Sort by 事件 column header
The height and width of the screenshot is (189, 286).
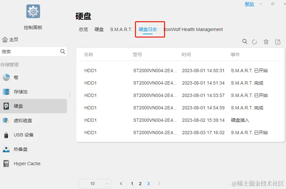tap(235, 55)
